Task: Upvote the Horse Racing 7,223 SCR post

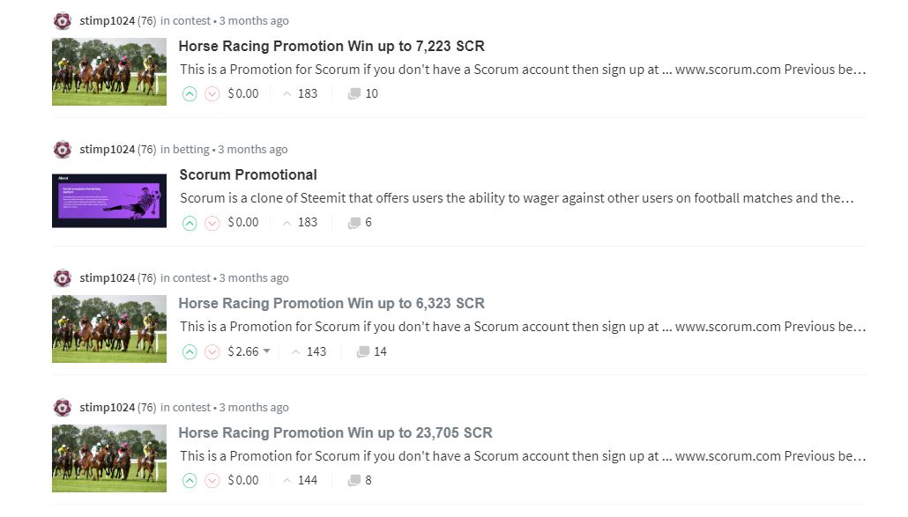Action: pos(190,93)
